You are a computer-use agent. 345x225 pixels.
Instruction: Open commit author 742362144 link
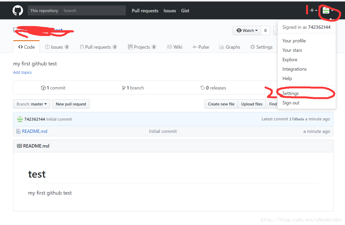point(35,119)
